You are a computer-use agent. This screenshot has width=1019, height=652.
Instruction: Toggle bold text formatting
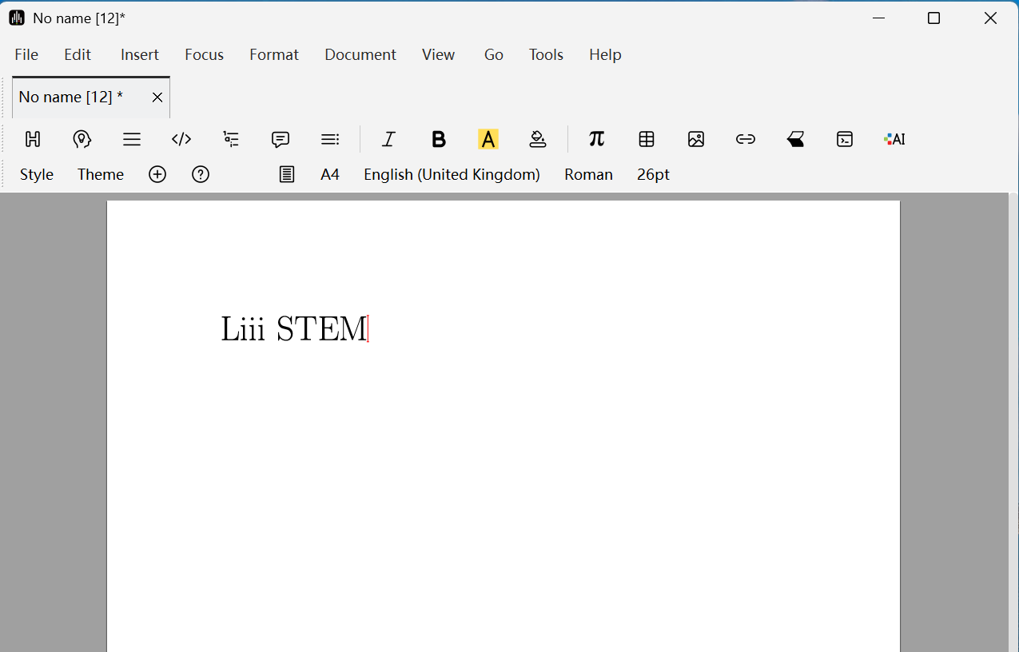tap(438, 139)
